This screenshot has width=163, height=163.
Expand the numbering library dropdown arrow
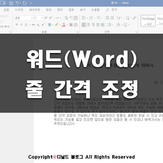click(x=95, y=18)
